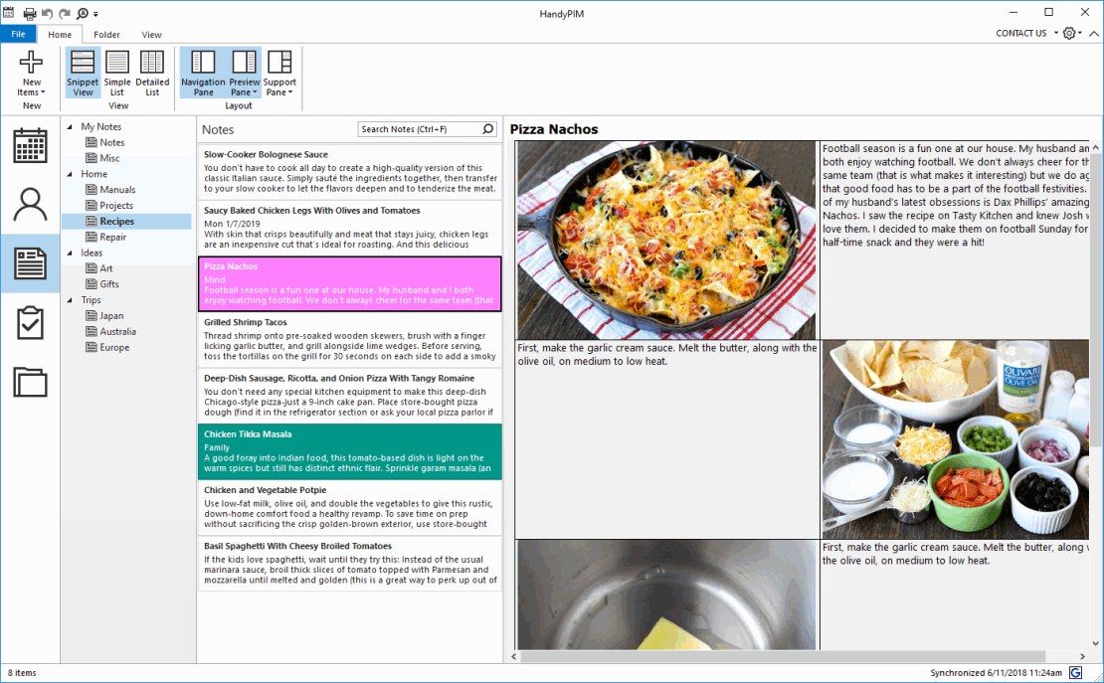Screen dimensions: 1104x683
Task: Open the Contacts module in sidebar
Action: coord(30,205)
